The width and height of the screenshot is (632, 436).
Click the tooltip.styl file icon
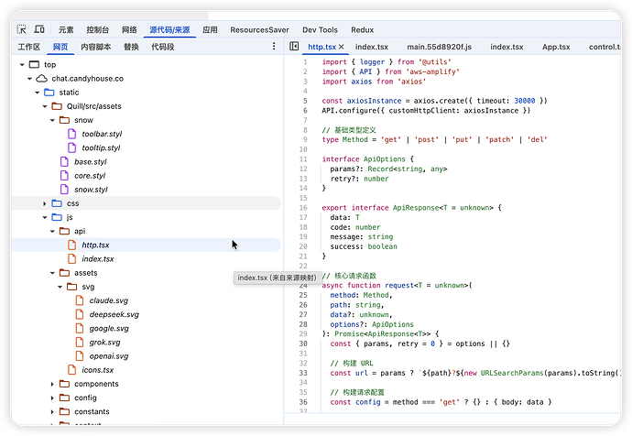(x=71, y=147)
